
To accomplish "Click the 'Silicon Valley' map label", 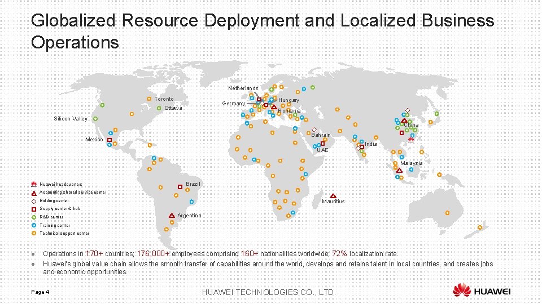I will pos(71,119).
